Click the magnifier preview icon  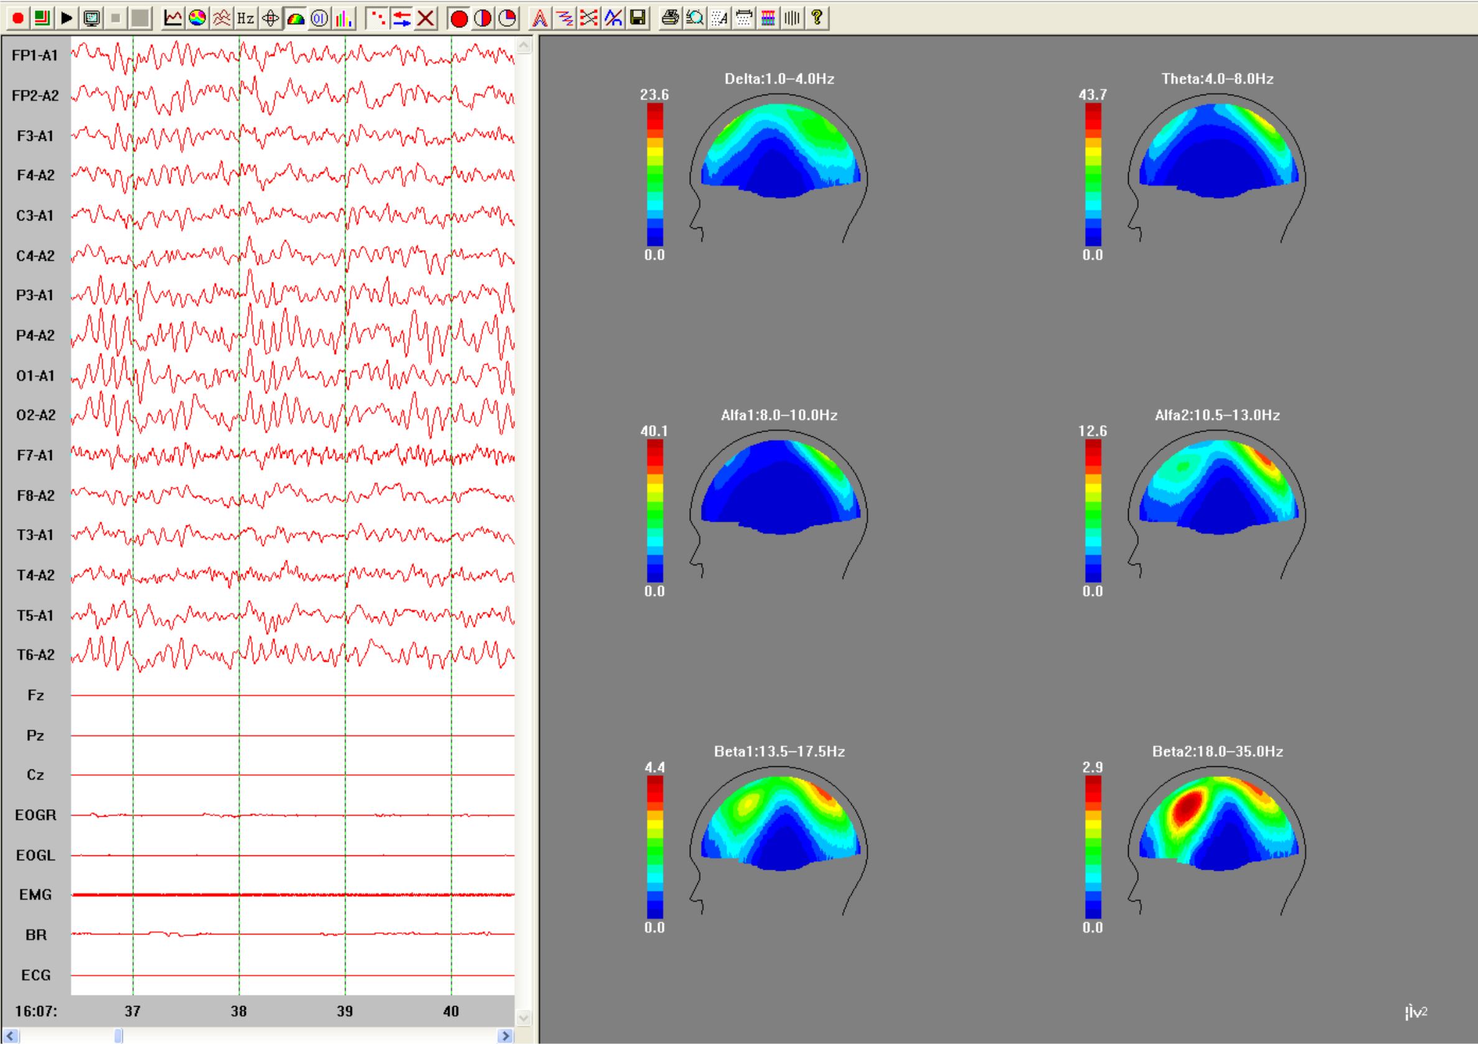point(695,18)
